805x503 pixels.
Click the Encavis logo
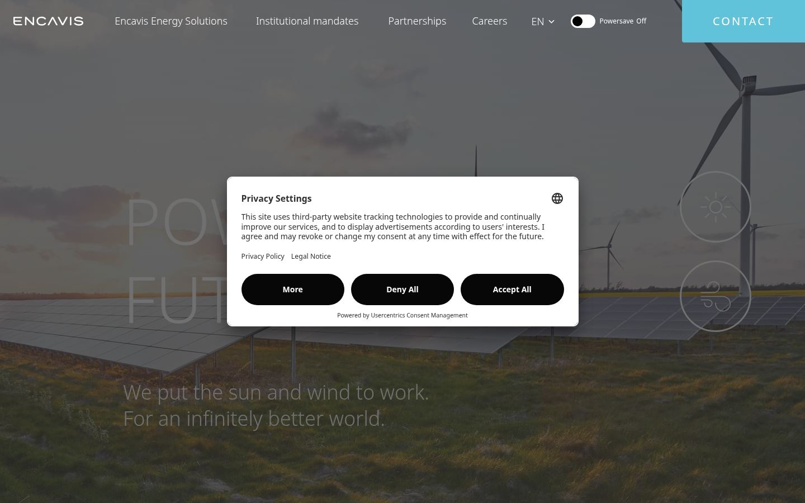(x=48, y=21)
